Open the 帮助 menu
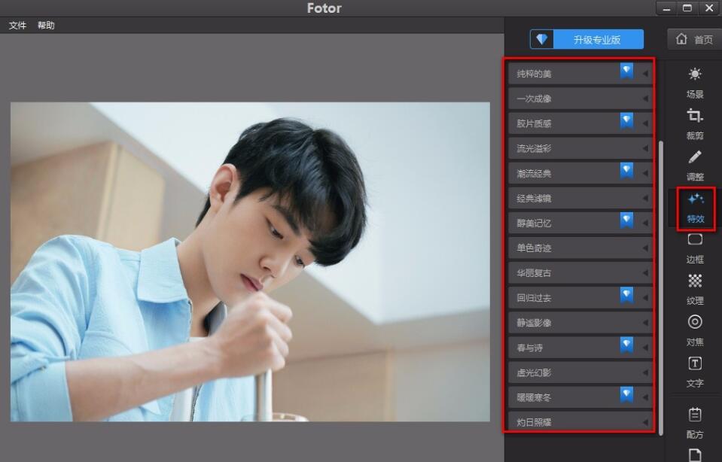 (46, 26)
